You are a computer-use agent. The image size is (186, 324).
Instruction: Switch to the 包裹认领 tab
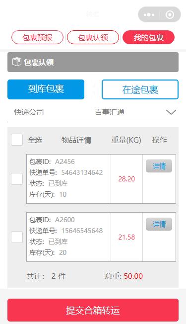(x=93, y=37)
